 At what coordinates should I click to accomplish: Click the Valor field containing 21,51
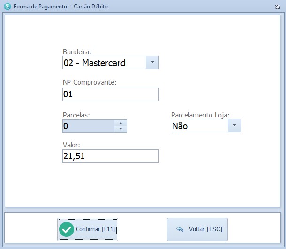[x=110, y=156]
